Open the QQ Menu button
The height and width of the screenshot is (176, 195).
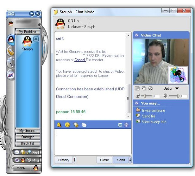tap(21, 168)
